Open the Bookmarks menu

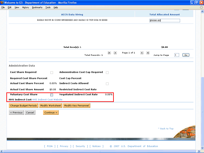coord(37,8)
